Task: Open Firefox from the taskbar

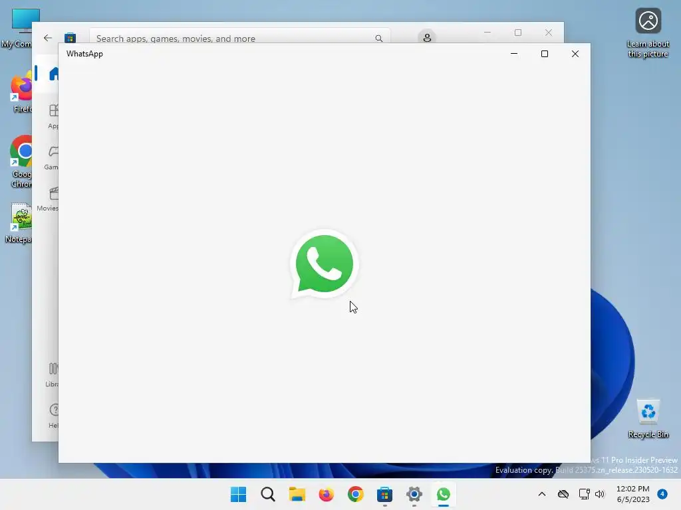Action: 326,494
